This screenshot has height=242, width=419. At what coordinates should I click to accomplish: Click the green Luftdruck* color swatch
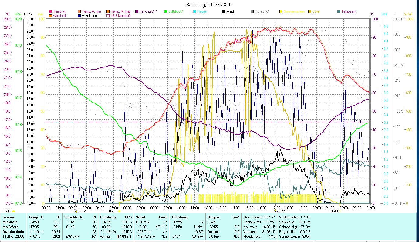tap(165, 11)
